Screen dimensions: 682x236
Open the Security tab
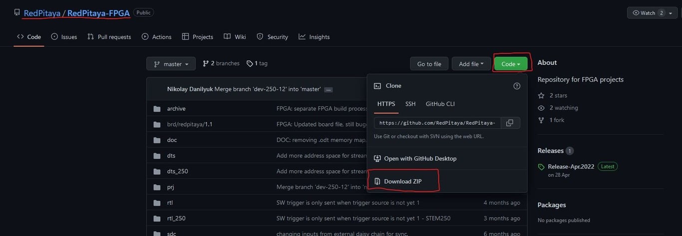(x=272, y=37)
